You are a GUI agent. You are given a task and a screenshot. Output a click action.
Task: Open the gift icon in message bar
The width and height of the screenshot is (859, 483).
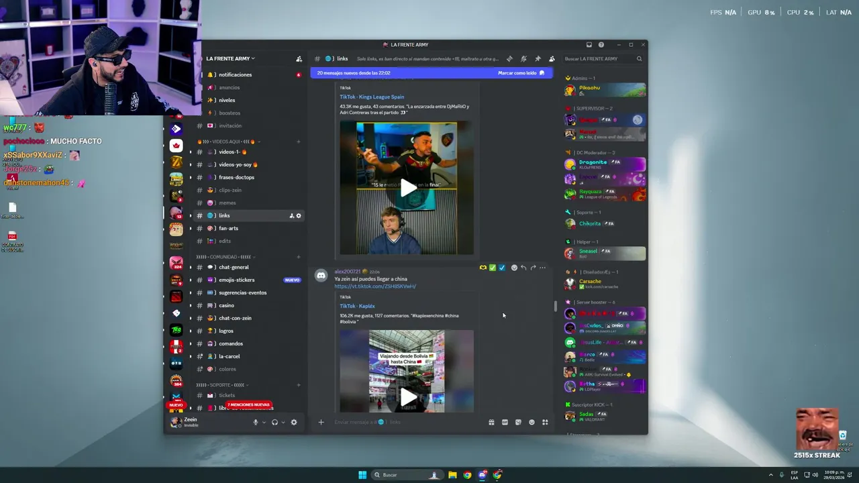(x=491, y=422)
